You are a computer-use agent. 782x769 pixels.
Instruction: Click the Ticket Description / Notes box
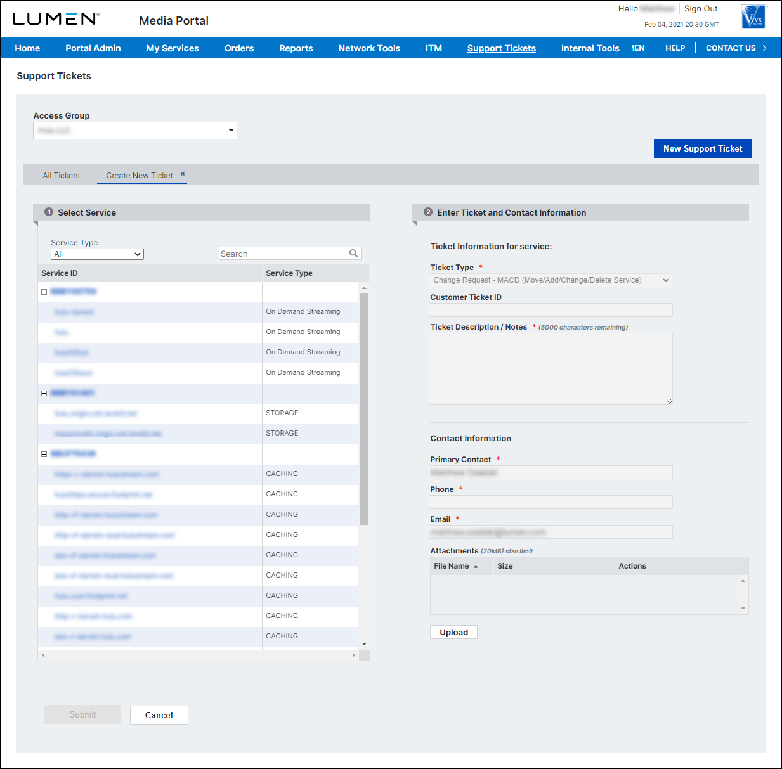pos(551,369)
